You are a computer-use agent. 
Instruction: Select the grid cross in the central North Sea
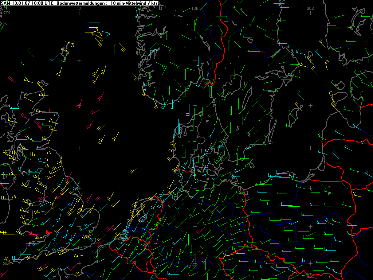coord(79,148)
